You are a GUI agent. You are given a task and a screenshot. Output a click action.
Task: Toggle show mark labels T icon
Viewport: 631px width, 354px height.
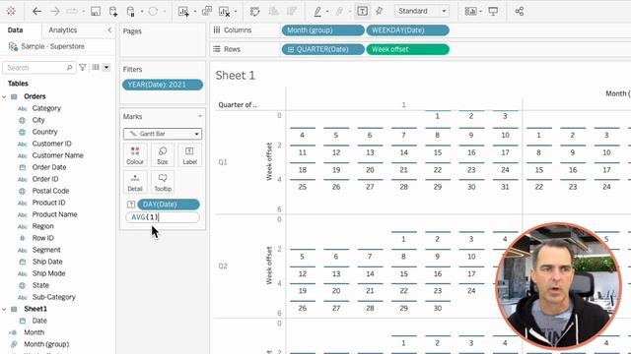click(x=362, y=11)
